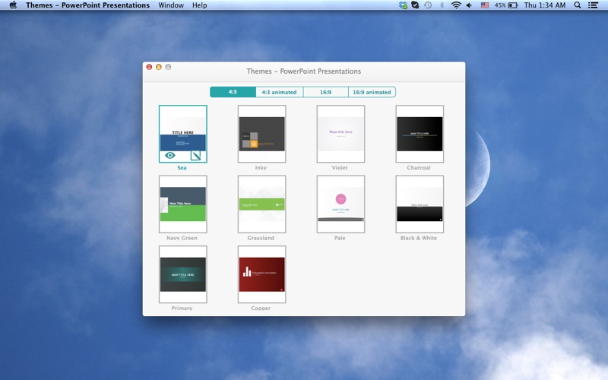Show the clock reading Thu 1:34 AM
Viewport: 608px width, 380px height.
(545, 5)
